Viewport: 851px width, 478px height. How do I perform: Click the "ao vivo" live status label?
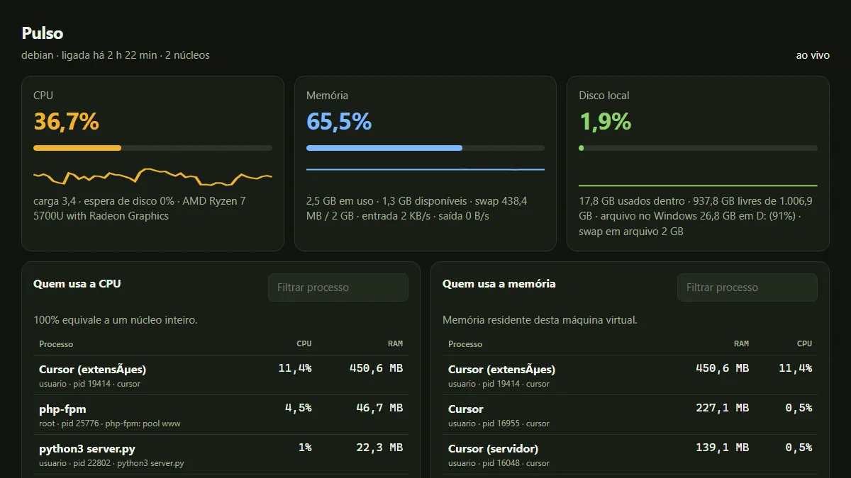(x=813, y=55)
